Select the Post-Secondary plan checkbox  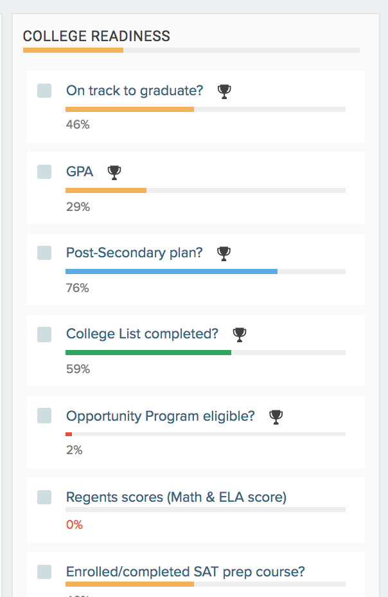point(44,253)
